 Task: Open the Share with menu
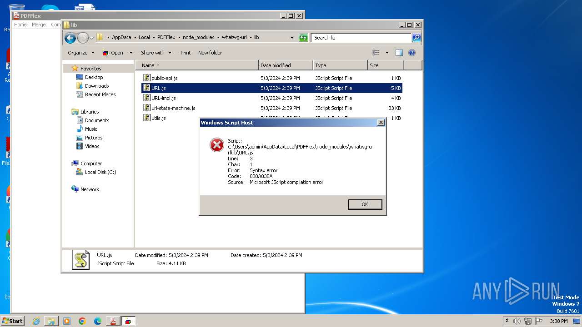(156, 53)
